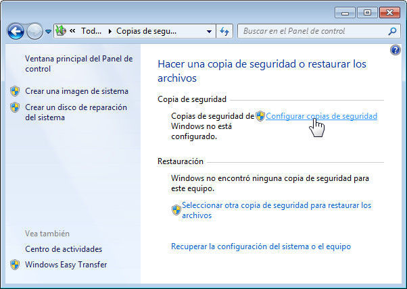407x289 pixels.
Task: Click 'Hacer una copia de seguridad' page title
Action: [x=262, y=71]
